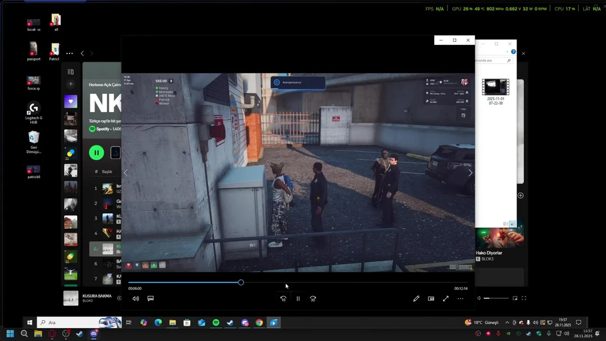This screenshot has width=606, height=341.
Task: Open the Logitech G HUB desktop shortcut
Action: tap(34, 114)
